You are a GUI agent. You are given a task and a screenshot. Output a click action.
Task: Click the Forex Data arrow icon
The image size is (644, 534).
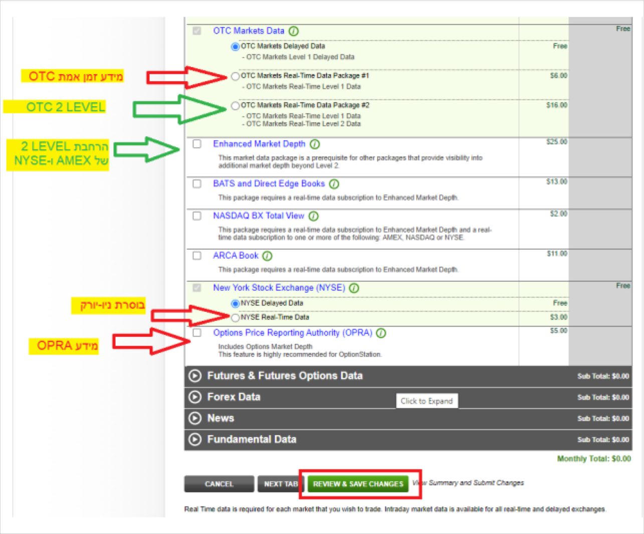point(194,397)
